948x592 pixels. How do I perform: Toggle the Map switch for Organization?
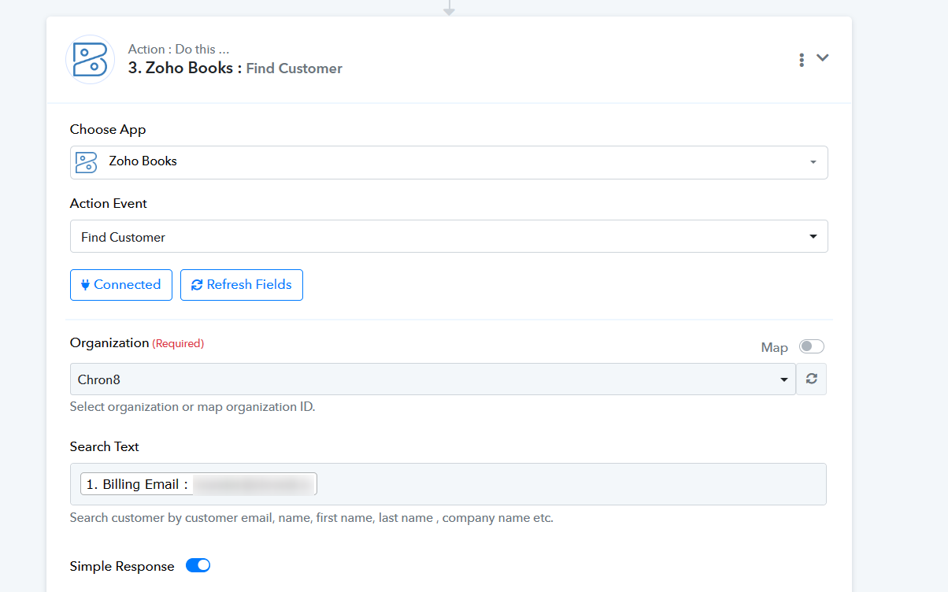coord(812,346)
